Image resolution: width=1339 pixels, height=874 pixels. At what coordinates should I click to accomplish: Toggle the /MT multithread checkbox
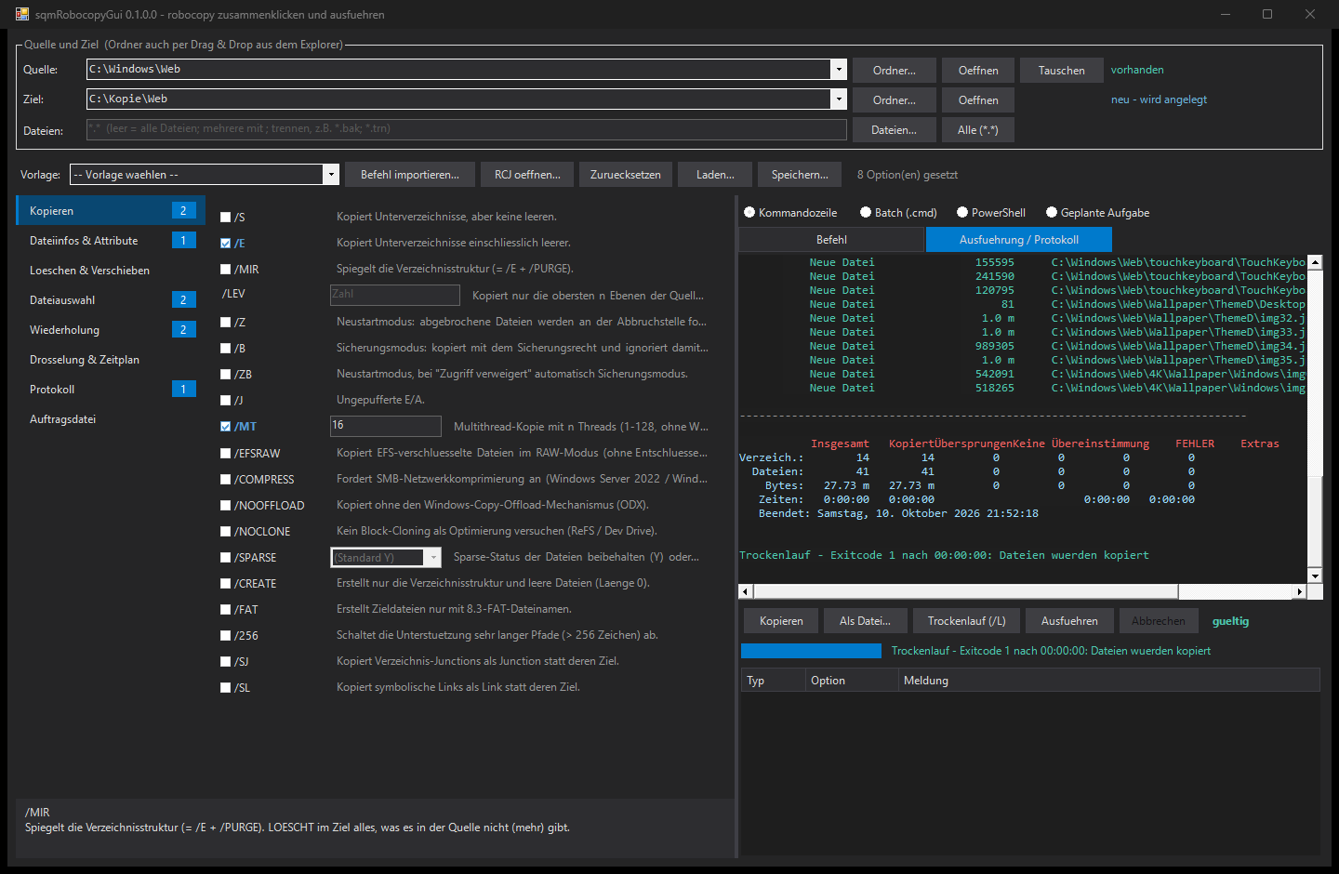[225, 426]
